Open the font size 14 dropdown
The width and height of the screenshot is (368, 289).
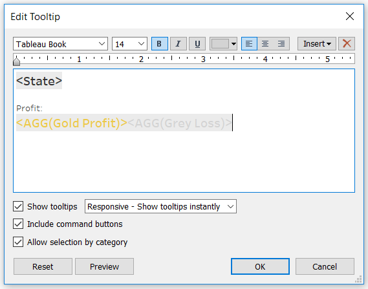[129, 44]
